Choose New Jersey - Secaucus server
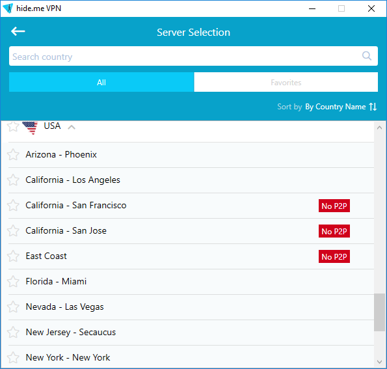This screenshot has width=387, height=369. coord(191,333)
